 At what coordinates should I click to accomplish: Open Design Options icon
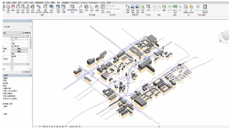click(103, 9)
